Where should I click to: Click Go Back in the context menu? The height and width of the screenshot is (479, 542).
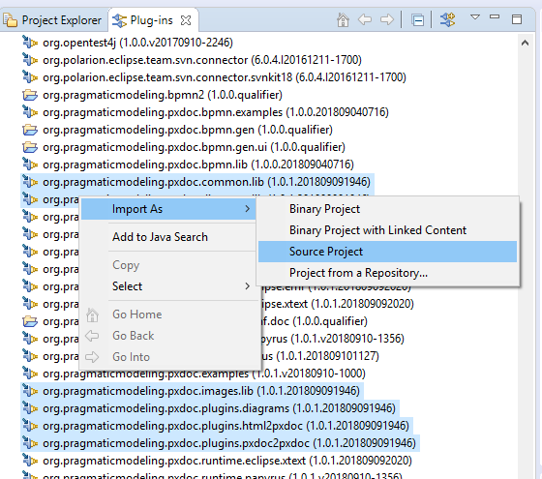pyautogui.click(x=134, y=336)
